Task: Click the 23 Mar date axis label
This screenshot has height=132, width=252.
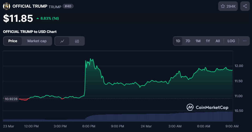Action: pyautogui.click(x=8, y=126)
